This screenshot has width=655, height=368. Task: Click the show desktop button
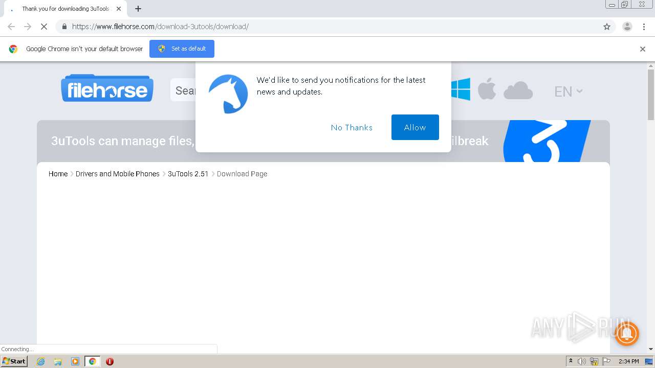[x=649, y=361]
